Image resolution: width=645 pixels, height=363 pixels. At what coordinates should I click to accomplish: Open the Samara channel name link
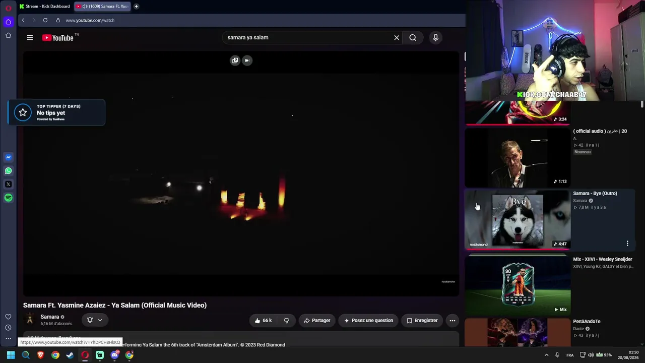pyautogui.click(x=50, y=317)
